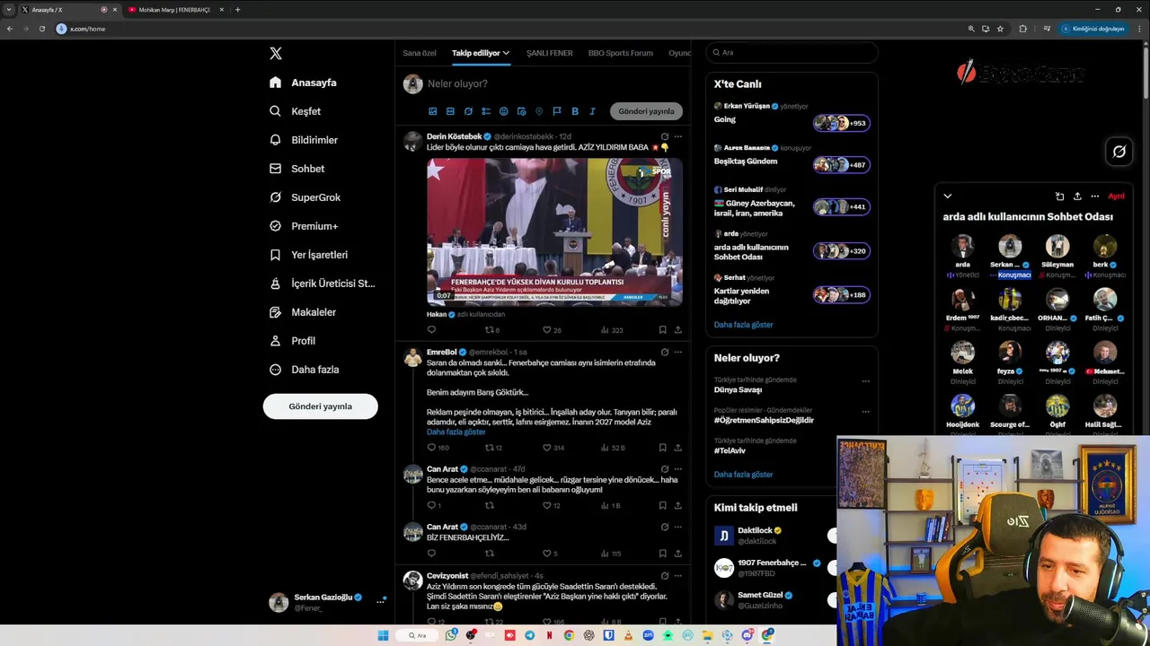Leave the space with Ayrıl

coord(1116,196)
